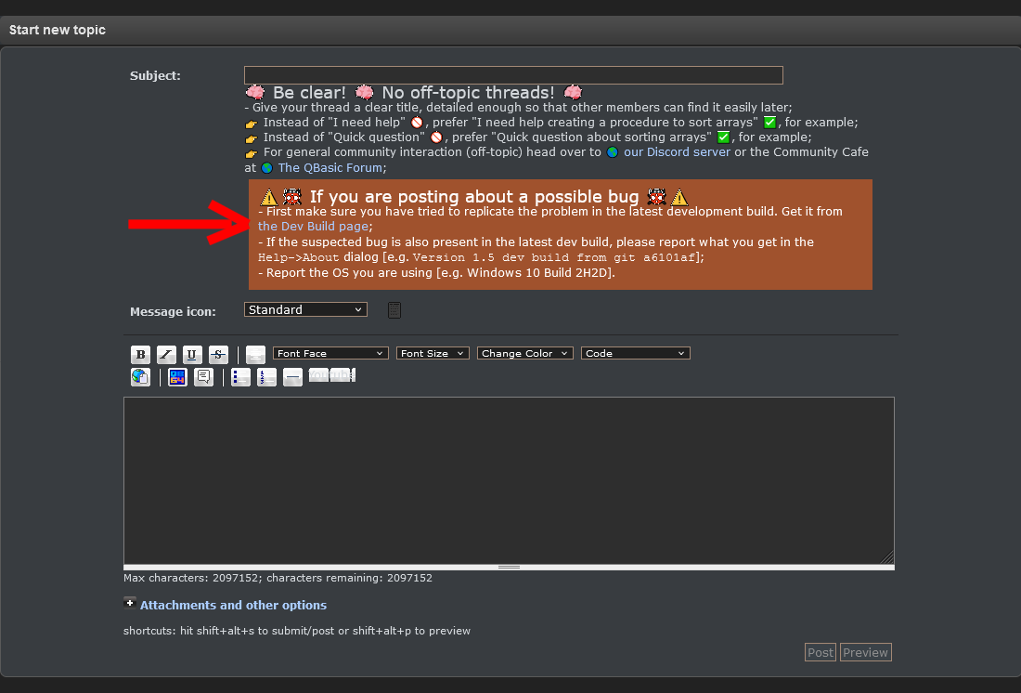Click the Subject input field

pos(513,75)
